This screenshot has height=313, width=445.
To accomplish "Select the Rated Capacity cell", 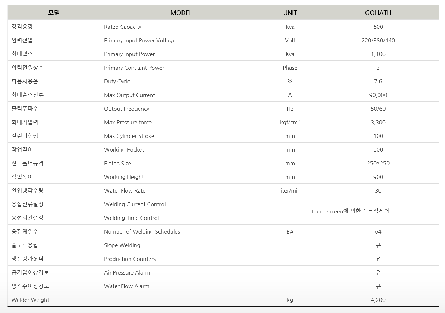I will point(123,27).
